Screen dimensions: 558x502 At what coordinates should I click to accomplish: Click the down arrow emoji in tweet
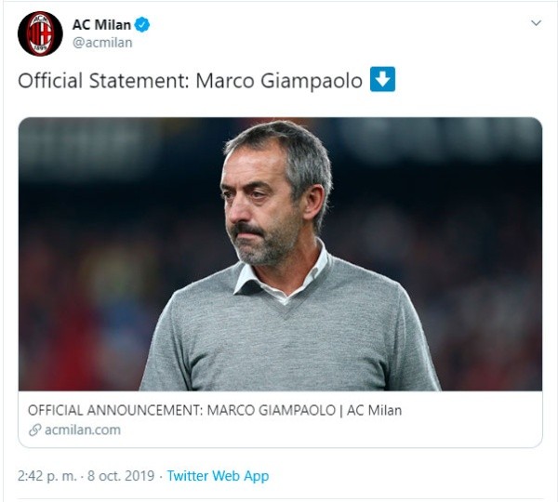(383, 80)
